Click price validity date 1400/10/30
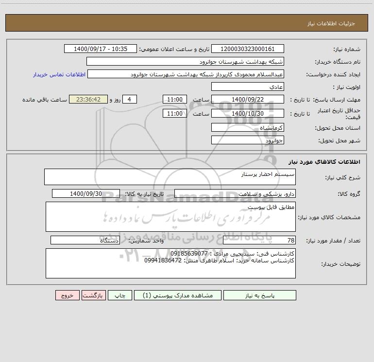Screen dimensions: 374x362 pyautogui.click(x=248, y=113)
